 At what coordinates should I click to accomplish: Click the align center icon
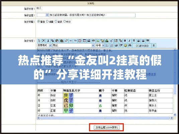pos(143,41)
